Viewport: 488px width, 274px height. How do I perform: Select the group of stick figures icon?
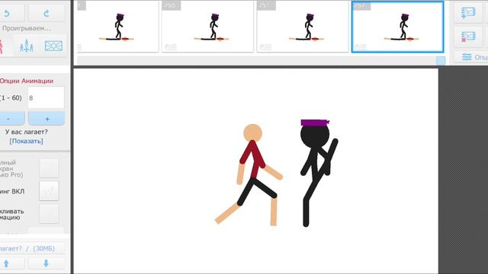pyautogui.click(x=26, y=46)
